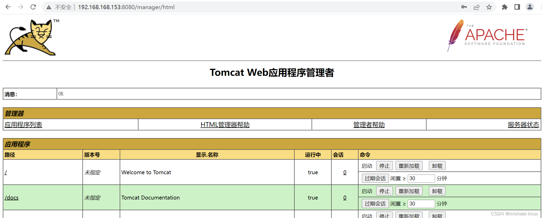This screenshot has height=218, width=542.
Task: Expire sessions for /docs application
Action: pos(375,204)
